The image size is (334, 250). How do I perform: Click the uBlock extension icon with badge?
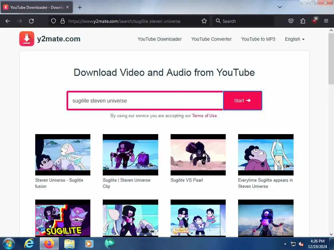[x=315, y=21]
